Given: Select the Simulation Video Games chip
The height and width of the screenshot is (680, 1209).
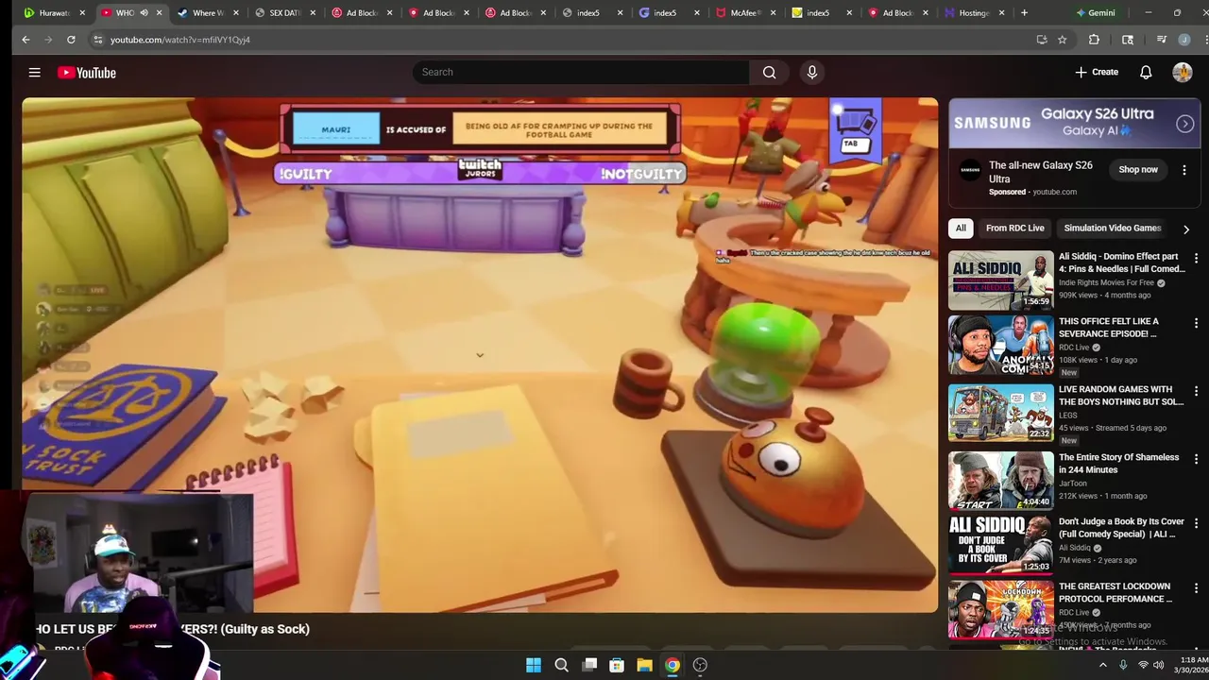Looking at the screenshot, I should click(1112, 228).
